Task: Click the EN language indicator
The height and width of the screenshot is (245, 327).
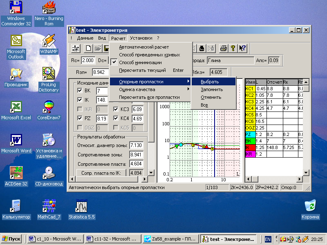Action: click(x=268, y=239)
